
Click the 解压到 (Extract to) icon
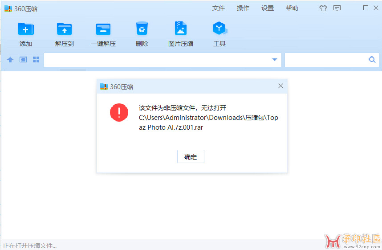click(x=65, y=29)
